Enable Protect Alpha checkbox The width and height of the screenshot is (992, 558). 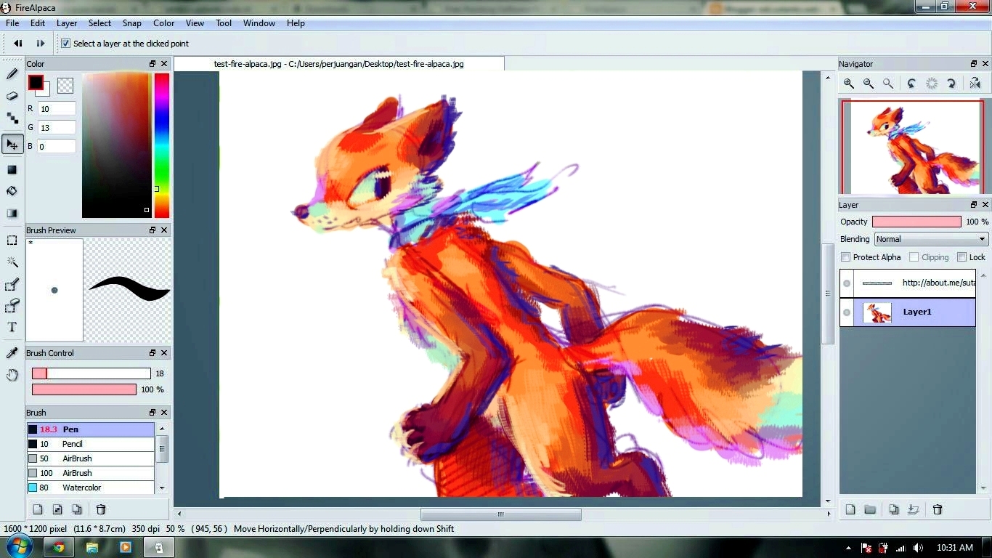tap(845, 257)
